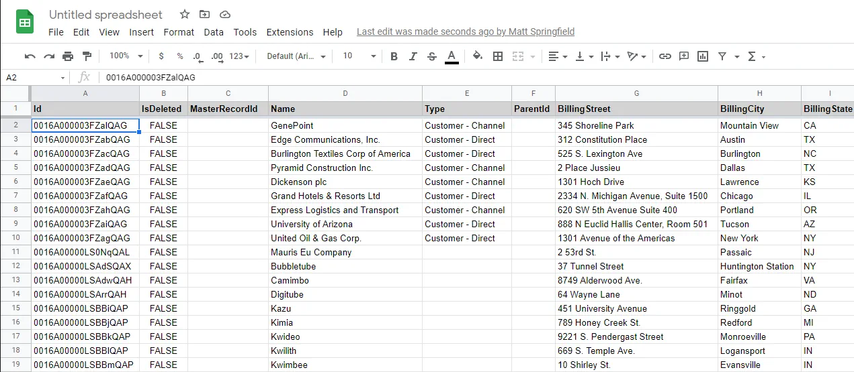Select the Paint format tool

pos(87,56)
